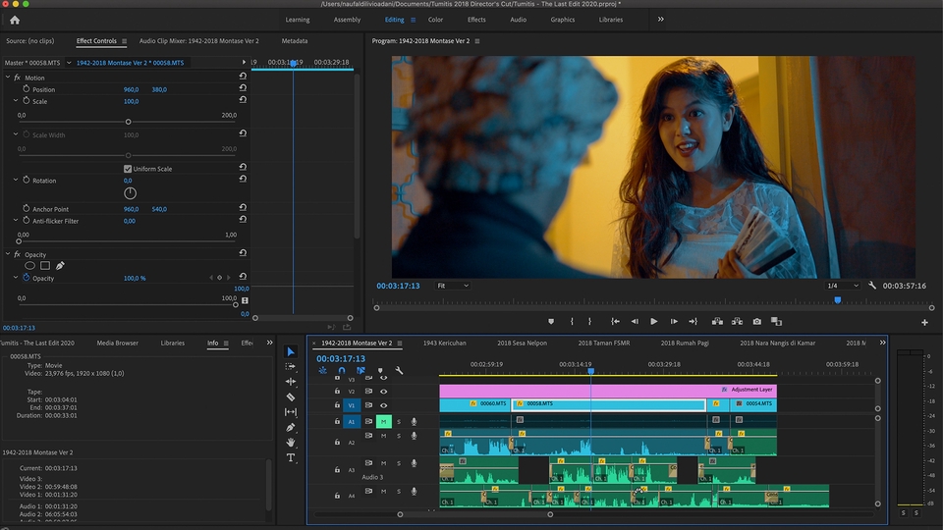This screenshot has height=530, width=943.
Task: Select the Hand tool
Action: (x=291, y=443)
